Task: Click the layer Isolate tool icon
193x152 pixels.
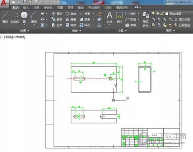Action: coord(159,19)
